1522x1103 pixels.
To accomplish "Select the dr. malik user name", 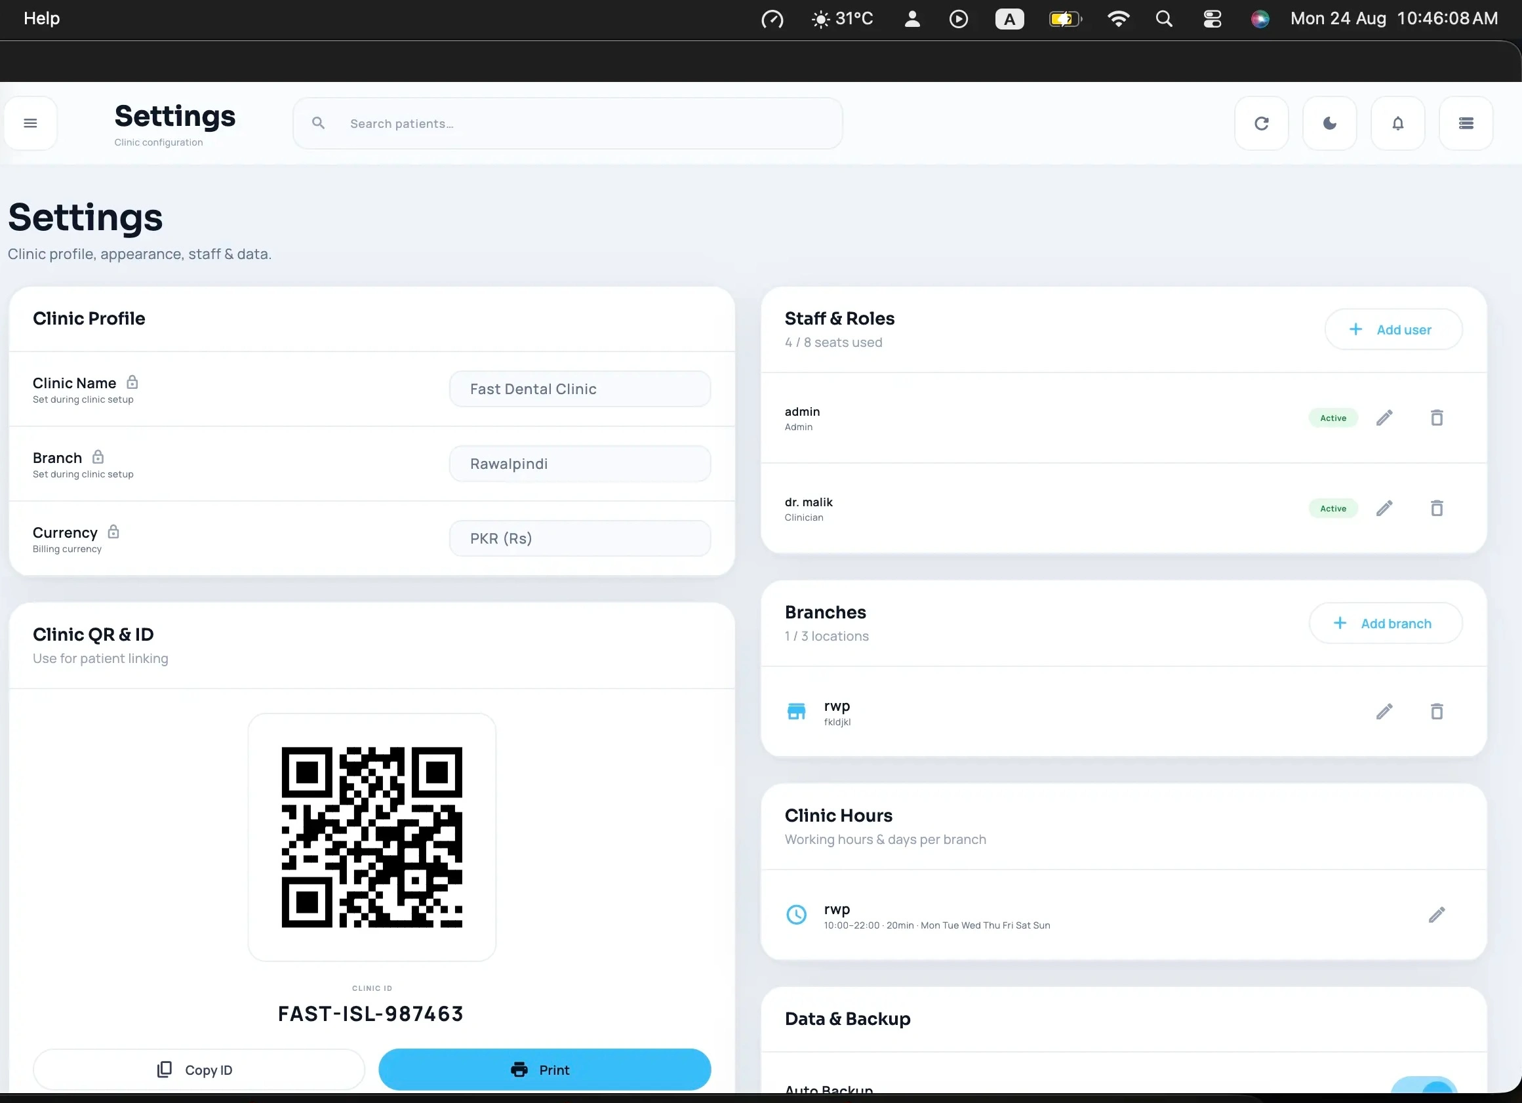I will click(809, 502).
